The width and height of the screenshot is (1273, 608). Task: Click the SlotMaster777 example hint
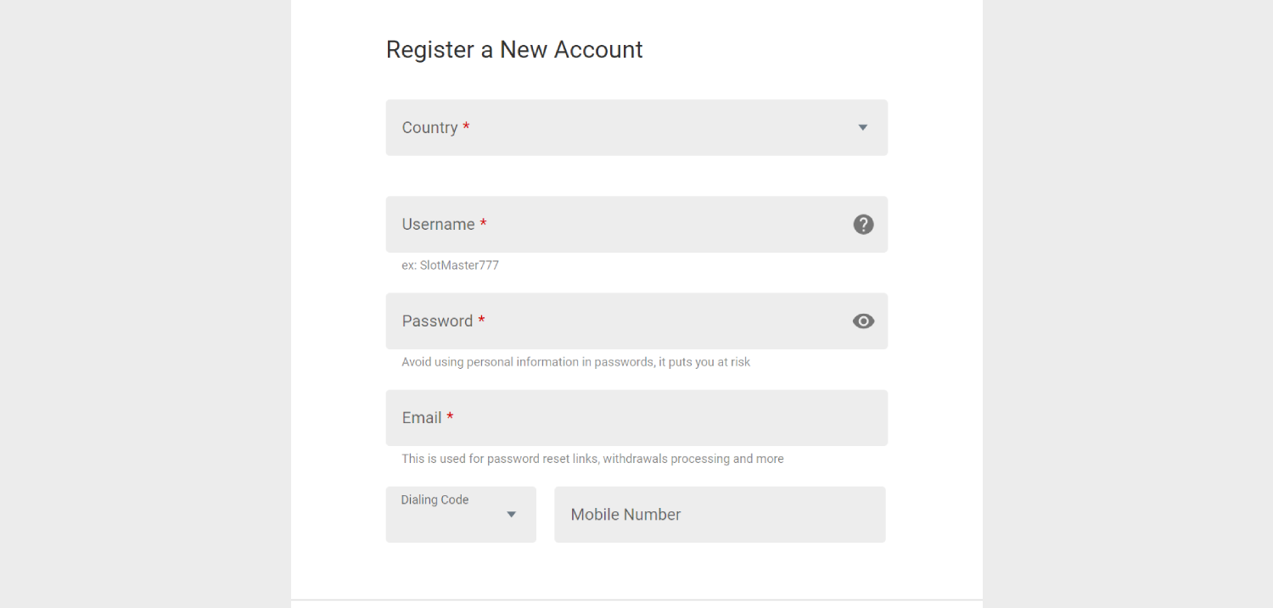pyautogui.click(x=451, y=265)
